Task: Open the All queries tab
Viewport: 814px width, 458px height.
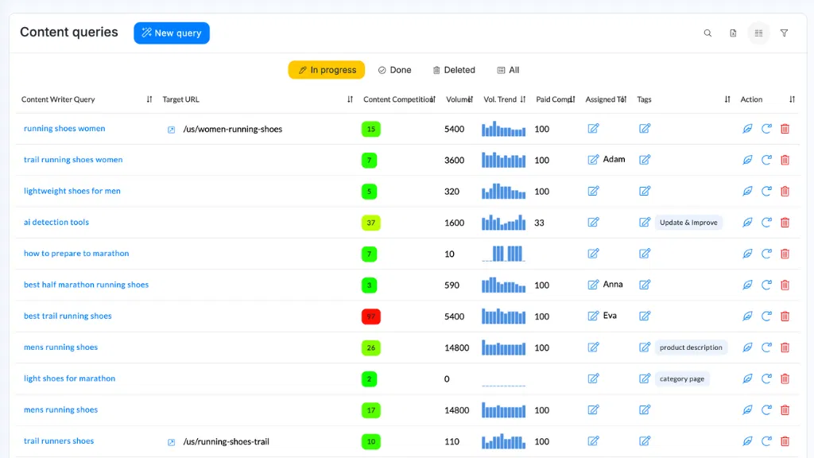Action: pos(507,70)
